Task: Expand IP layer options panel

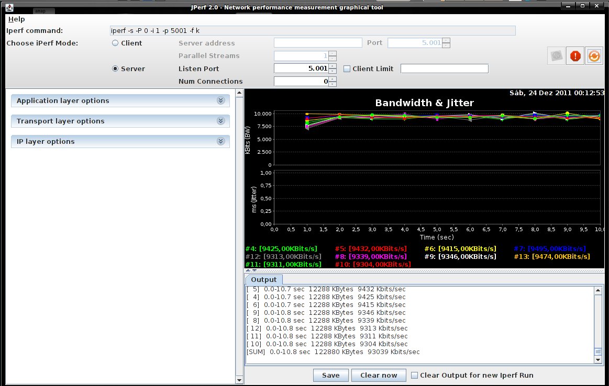Action: point(120,142)
